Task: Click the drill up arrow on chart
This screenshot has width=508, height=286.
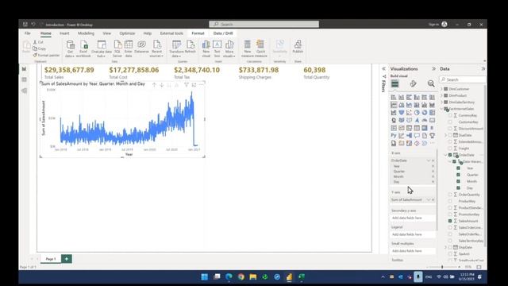Action: pos(154,85)
